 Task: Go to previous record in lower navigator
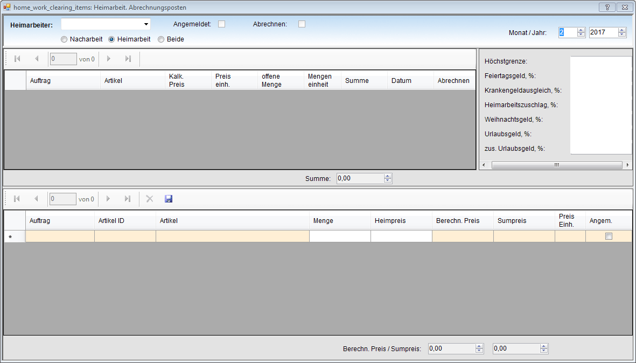point(36,199)
